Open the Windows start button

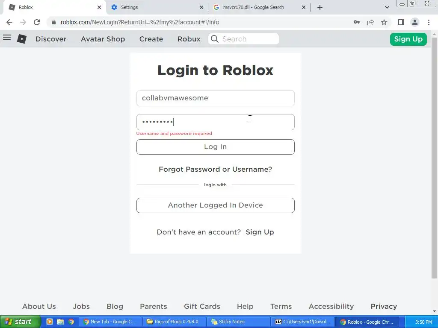click(x=21, y=322)
